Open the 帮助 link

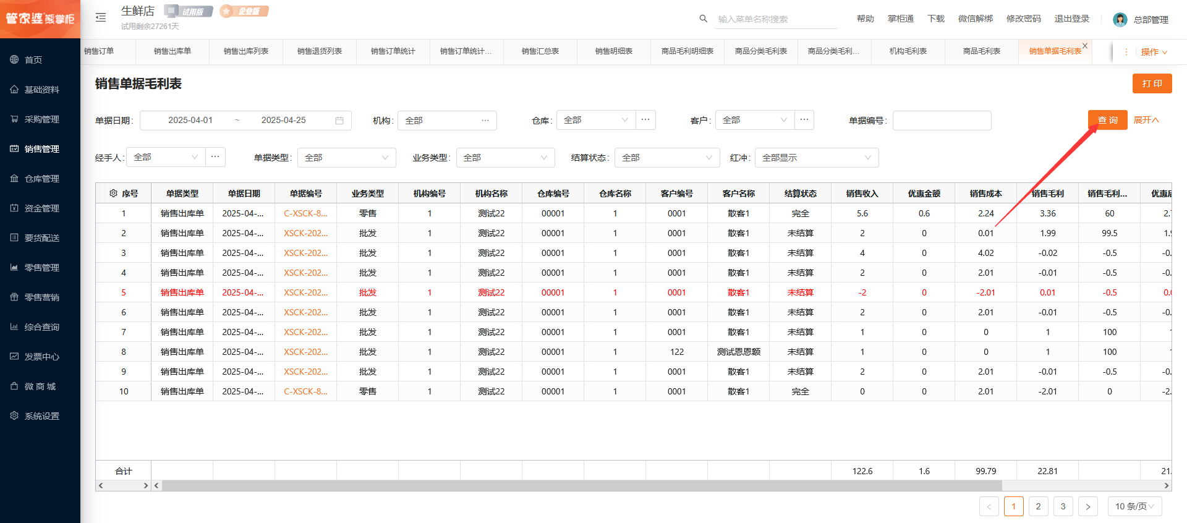pos(866,19)
